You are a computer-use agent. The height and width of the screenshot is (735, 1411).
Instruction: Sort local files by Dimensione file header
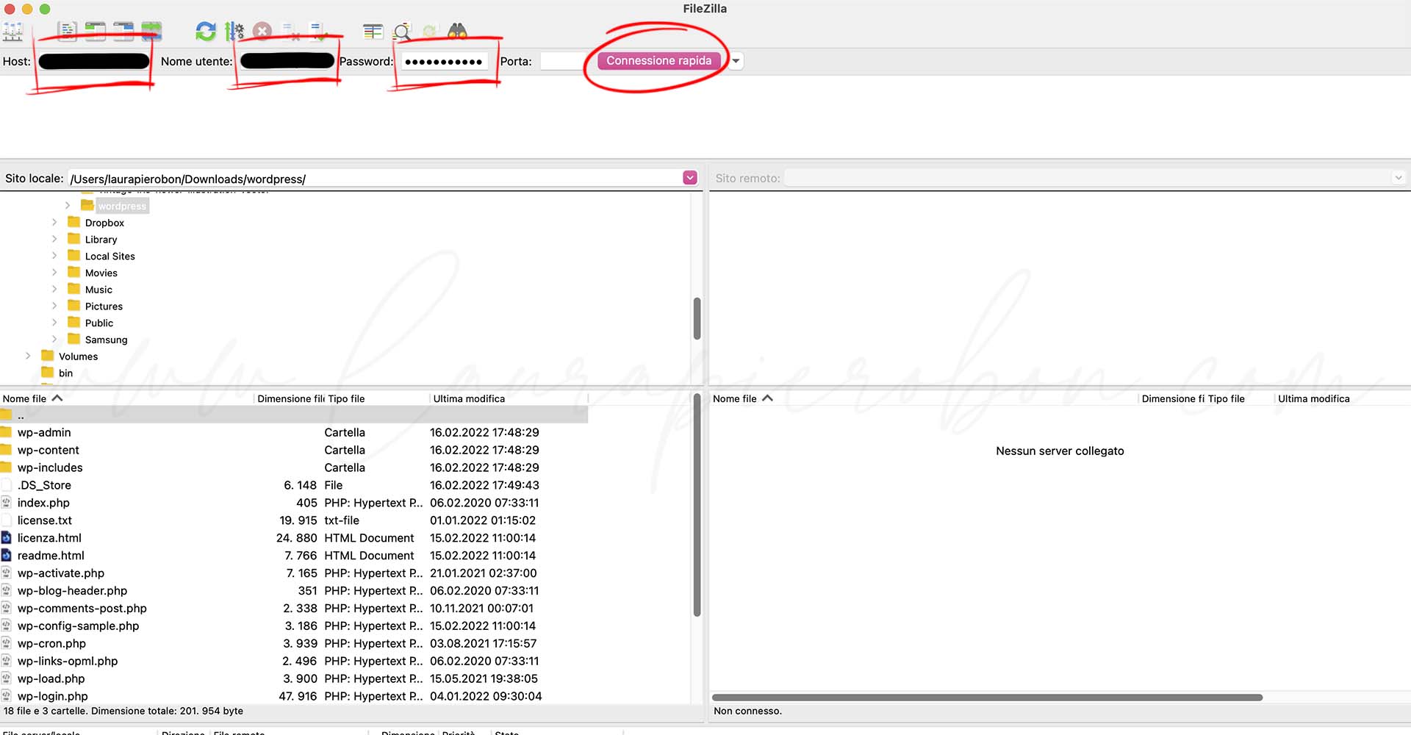click(290, 398)
